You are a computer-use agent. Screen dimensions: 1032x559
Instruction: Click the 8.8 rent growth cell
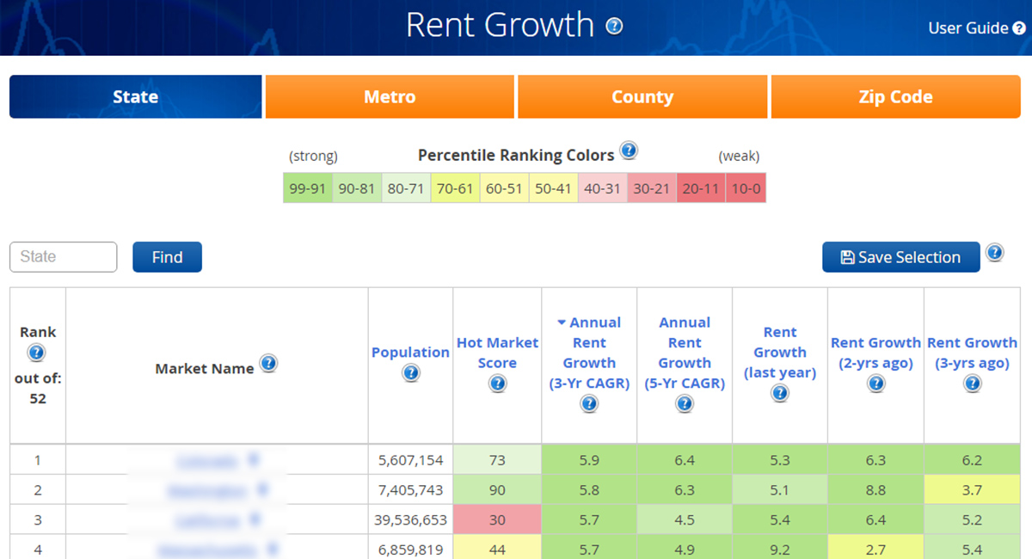pyautogui.click(x=875, y=489)
